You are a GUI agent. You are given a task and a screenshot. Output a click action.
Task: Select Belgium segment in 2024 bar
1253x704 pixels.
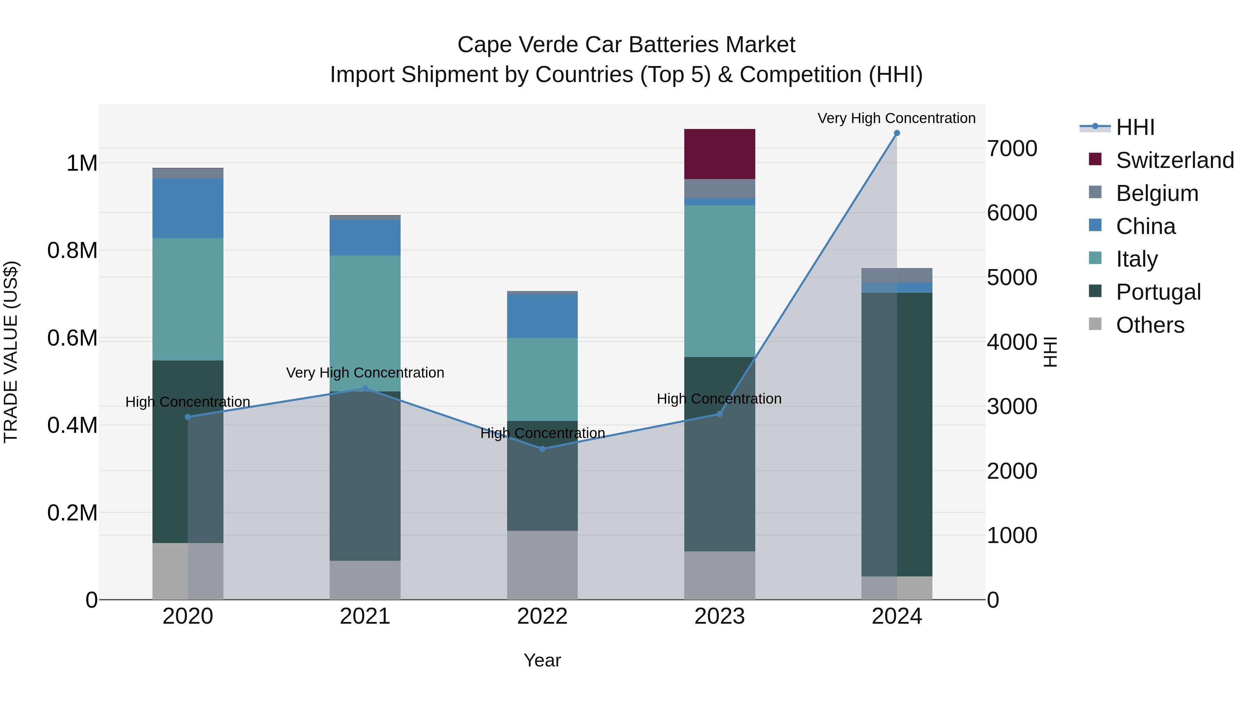click(x=897, y=275)
